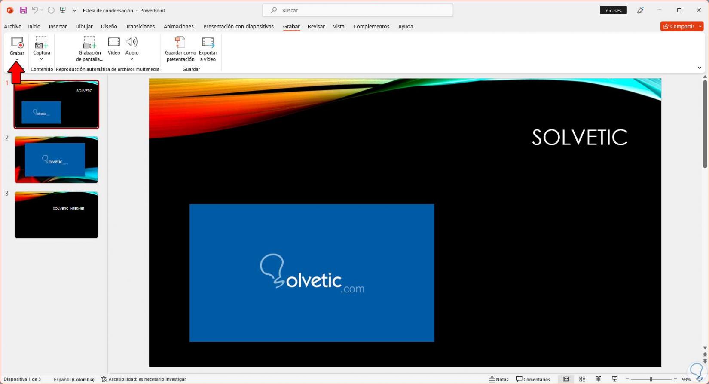
Task: Open the Revisar tab
Action: [316, 26]
